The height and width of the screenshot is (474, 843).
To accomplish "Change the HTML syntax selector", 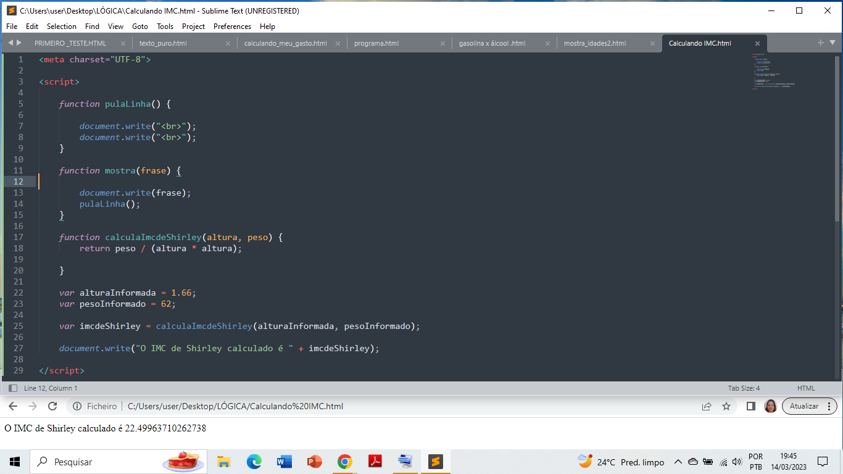I will [x=806, y=388].
